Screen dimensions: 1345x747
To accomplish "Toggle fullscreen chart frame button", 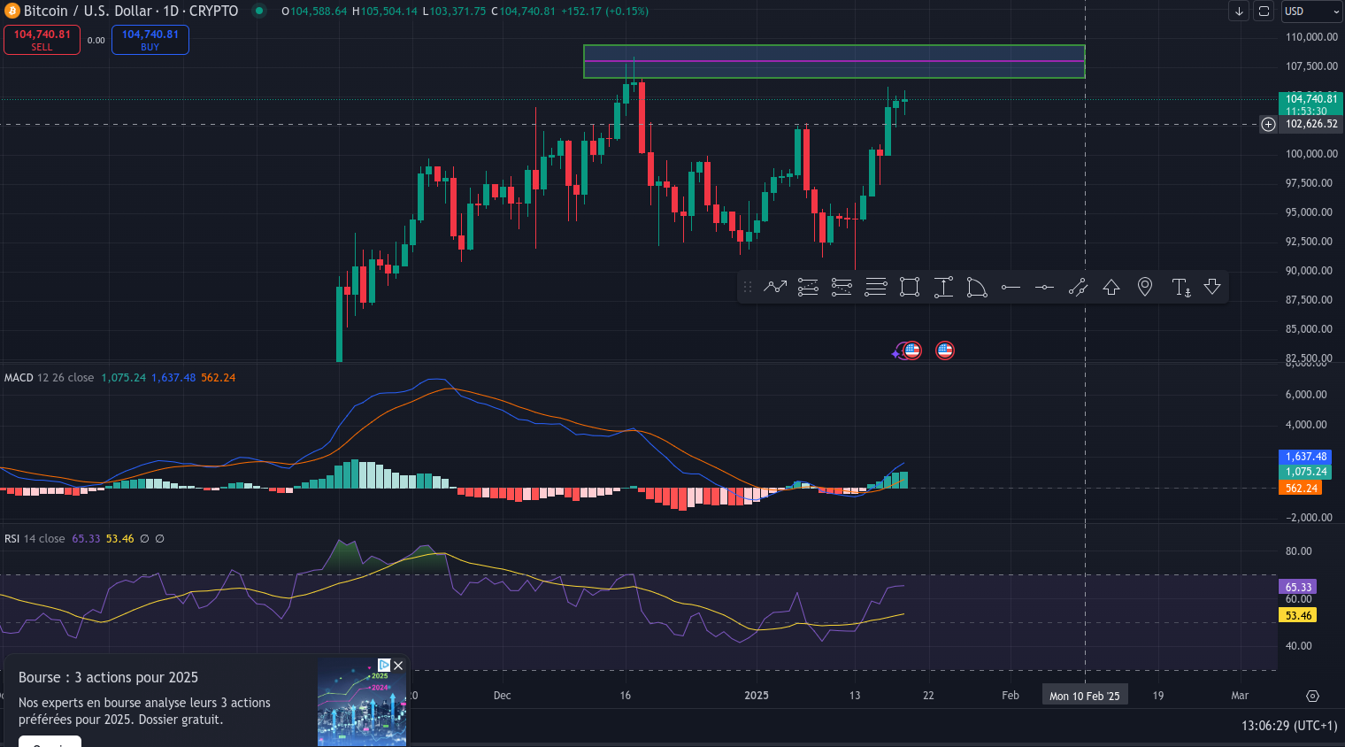I will coord(1264,11).
